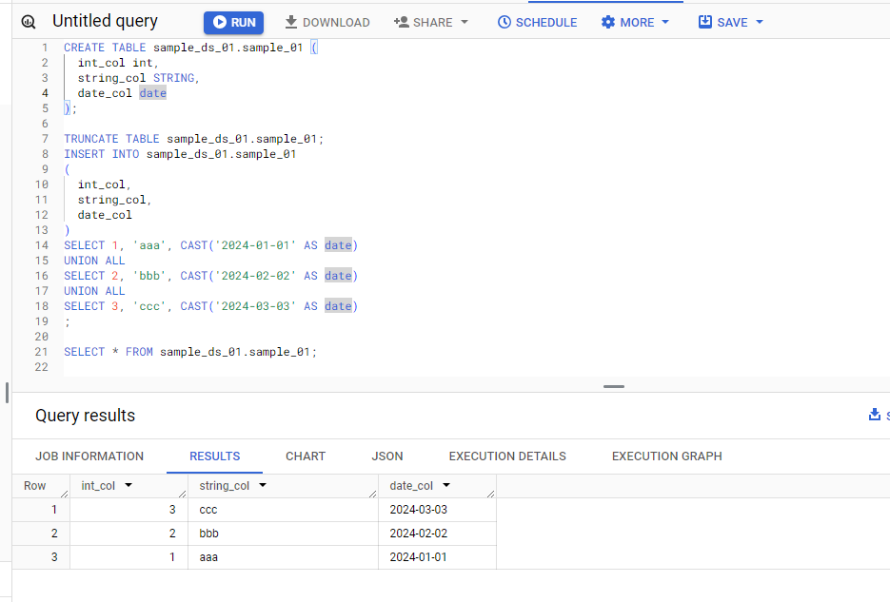Screen dimensions: 890x602
Task: Click the INSERT INTO statement line
Action: pyautogui.click(x=180, y=154)
